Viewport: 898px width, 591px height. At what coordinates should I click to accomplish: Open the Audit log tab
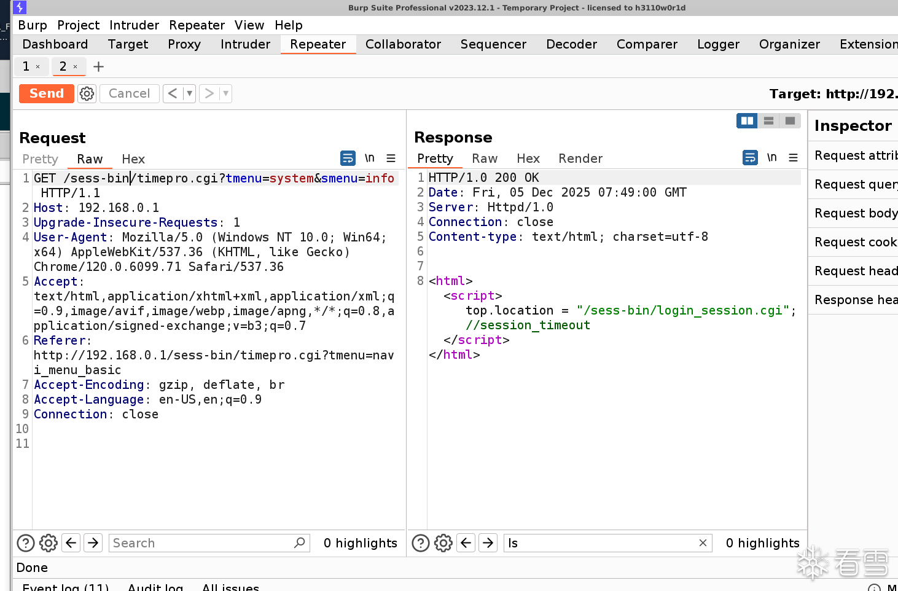(x=155, y=587)
